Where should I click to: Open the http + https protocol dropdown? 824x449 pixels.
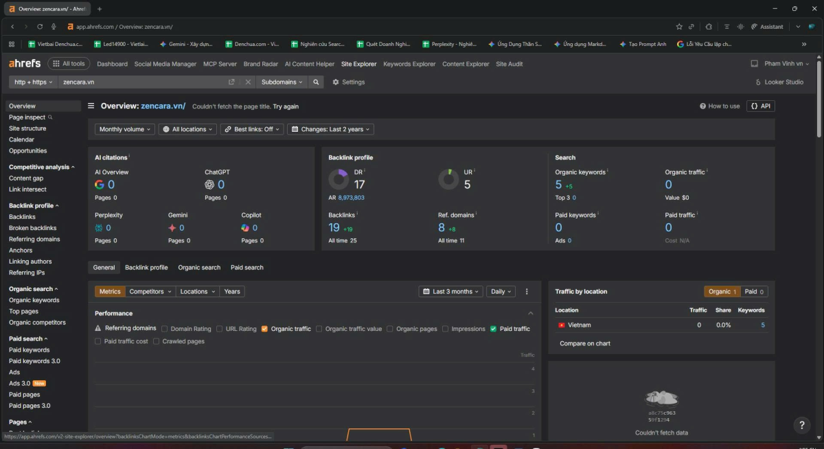click(33, 82)
